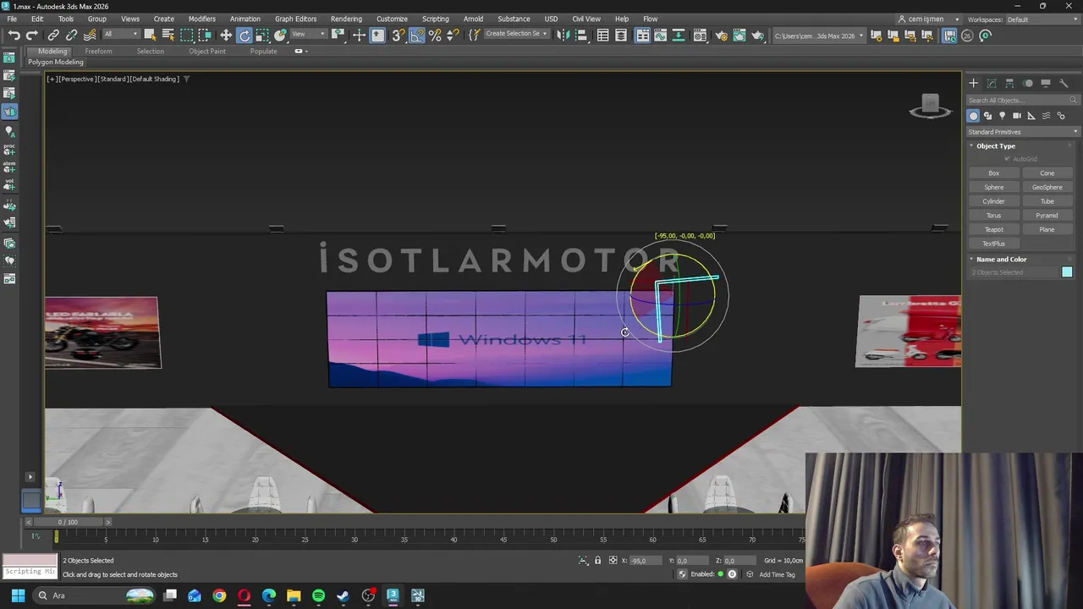Open the Curve Editor icon
The width and height of the screenshot is (1083, 609).
[661, 35]
